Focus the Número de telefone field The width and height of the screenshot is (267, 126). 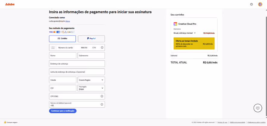(x=77, y=104)
